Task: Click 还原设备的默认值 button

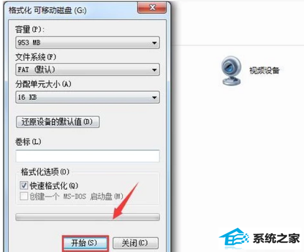Action: [58, 122]
